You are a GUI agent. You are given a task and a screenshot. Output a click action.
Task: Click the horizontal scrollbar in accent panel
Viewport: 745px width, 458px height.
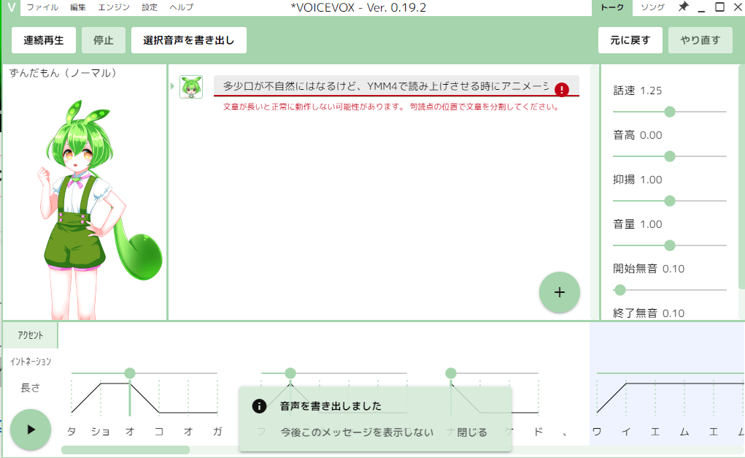click(x=126, y=450)
